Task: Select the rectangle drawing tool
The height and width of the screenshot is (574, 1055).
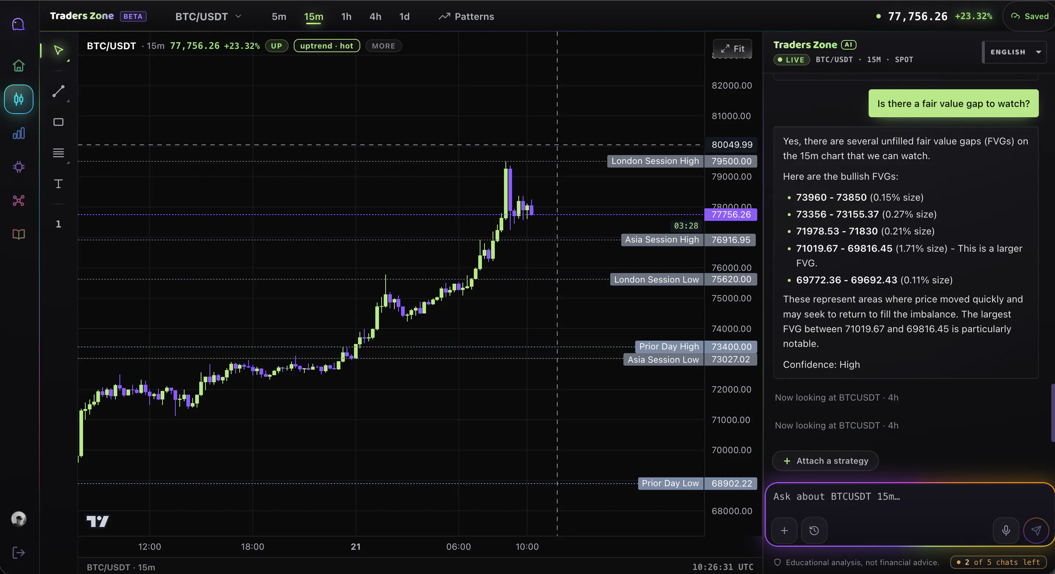Action: tap(58, 122)
